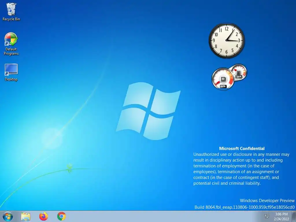Open the Start menu orb
Screen dimensions: 296x222
pos(8,216)
